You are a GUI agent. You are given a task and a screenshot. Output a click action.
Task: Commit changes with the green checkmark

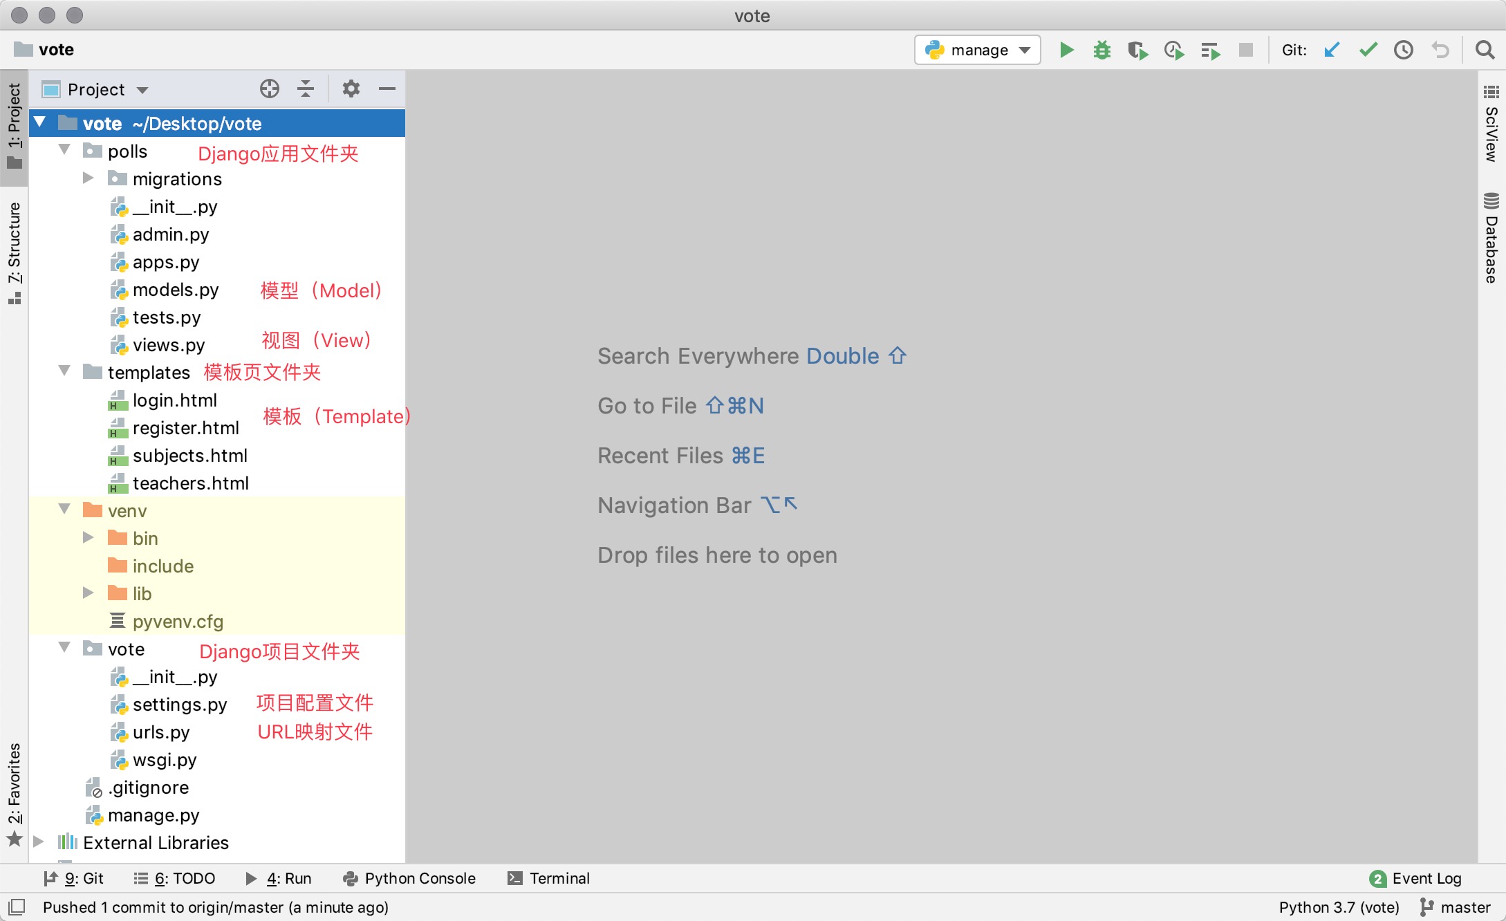point(1367,50)
